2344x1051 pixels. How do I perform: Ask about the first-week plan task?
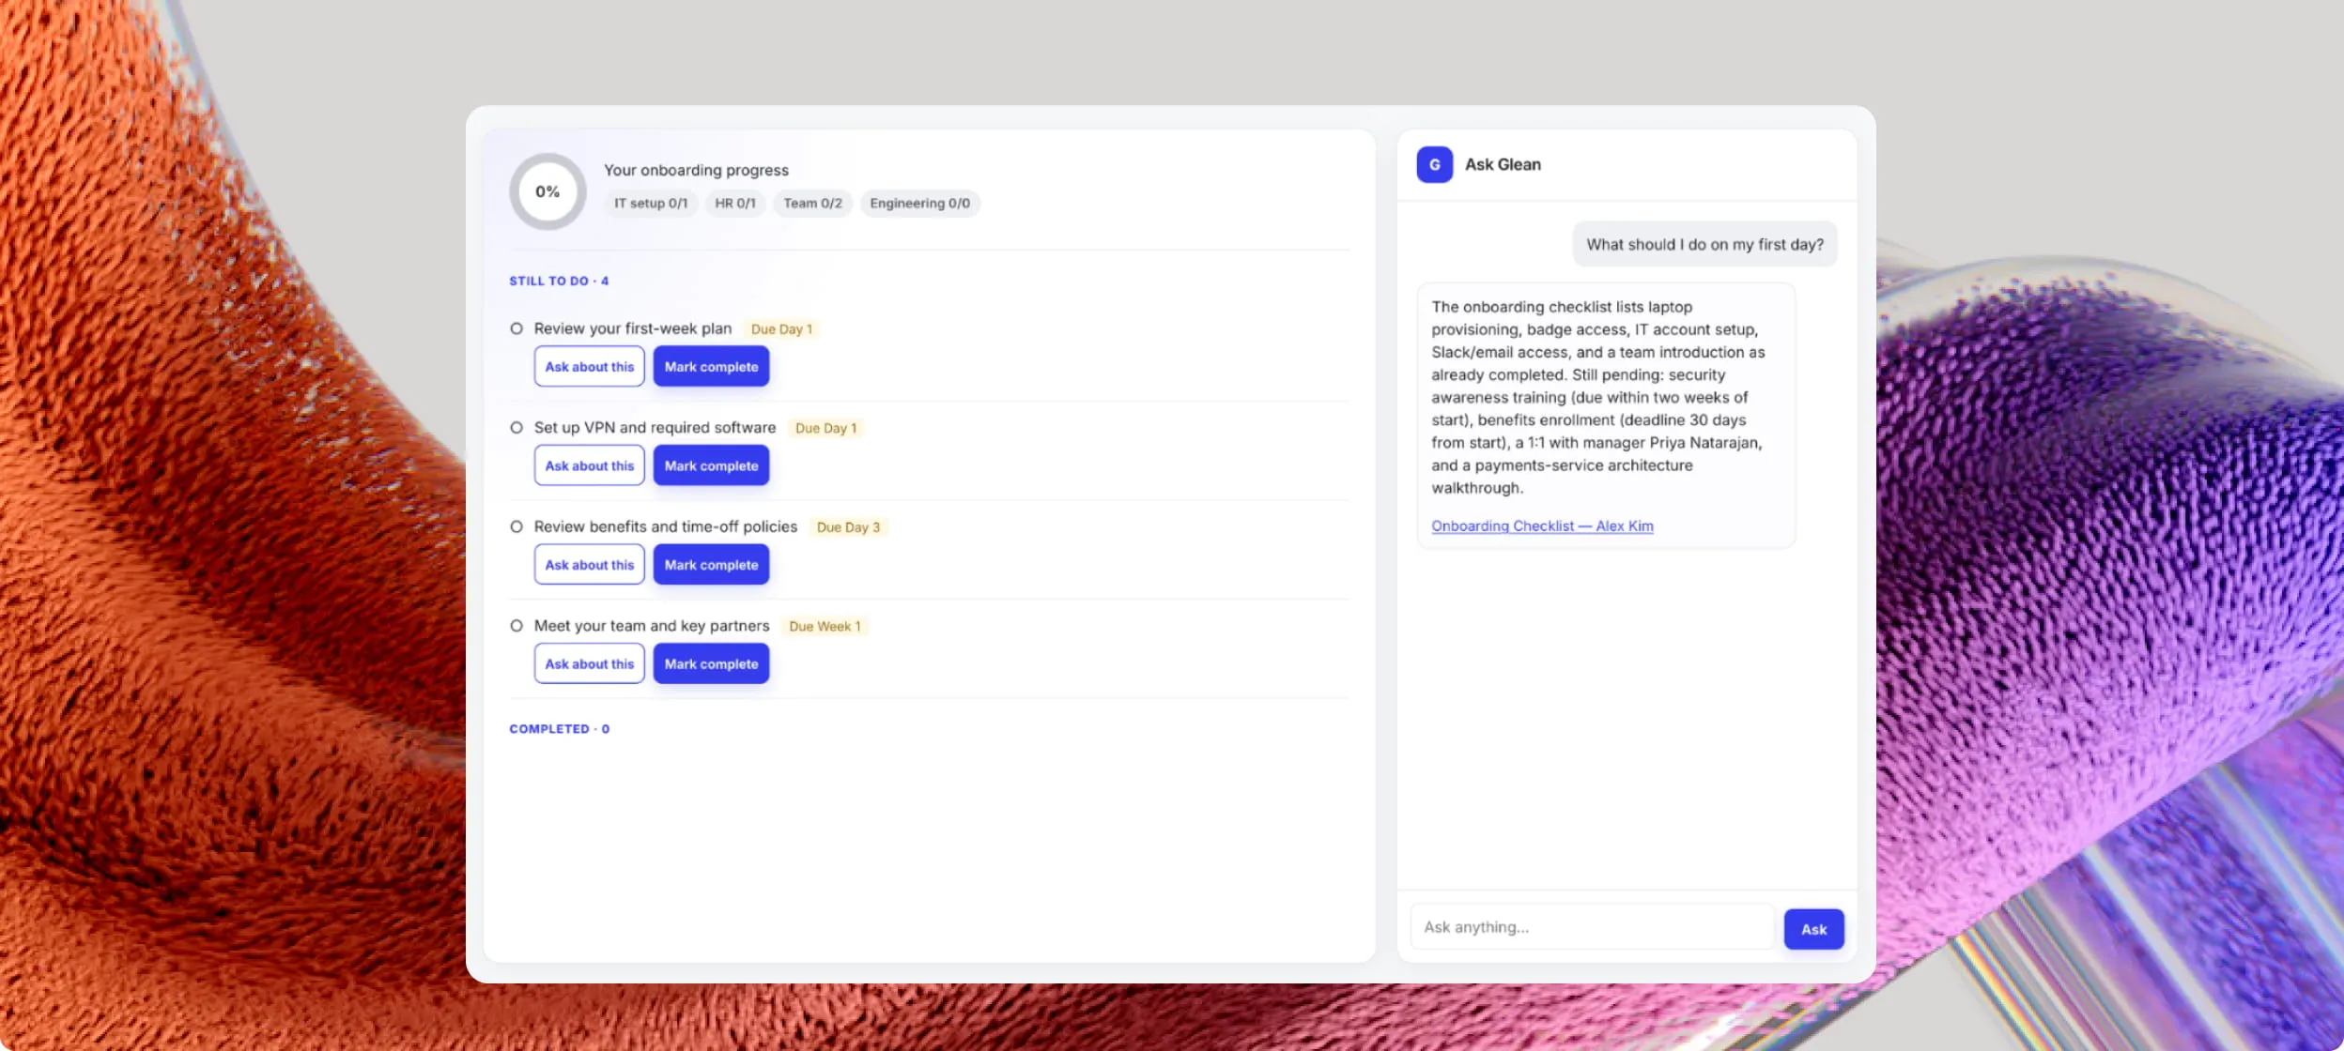[x=590, y=367]
